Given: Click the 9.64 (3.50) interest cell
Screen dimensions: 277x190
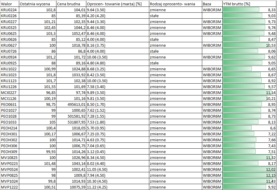Looking at the screenshot, I should coord(118,10).
